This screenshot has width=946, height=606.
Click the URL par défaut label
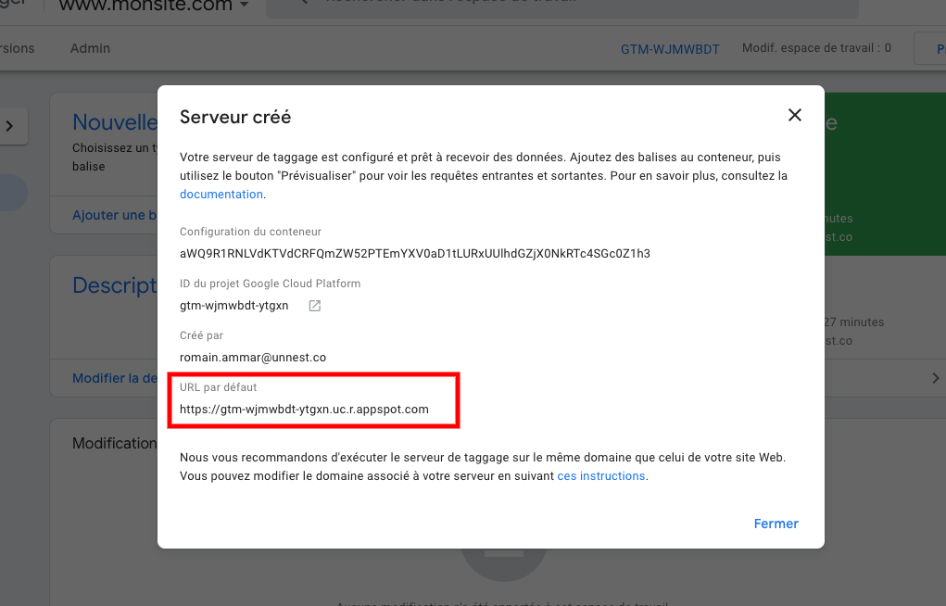tap(219, 387)
